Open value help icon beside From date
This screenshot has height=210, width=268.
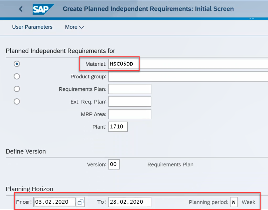[x=80, y=202]
